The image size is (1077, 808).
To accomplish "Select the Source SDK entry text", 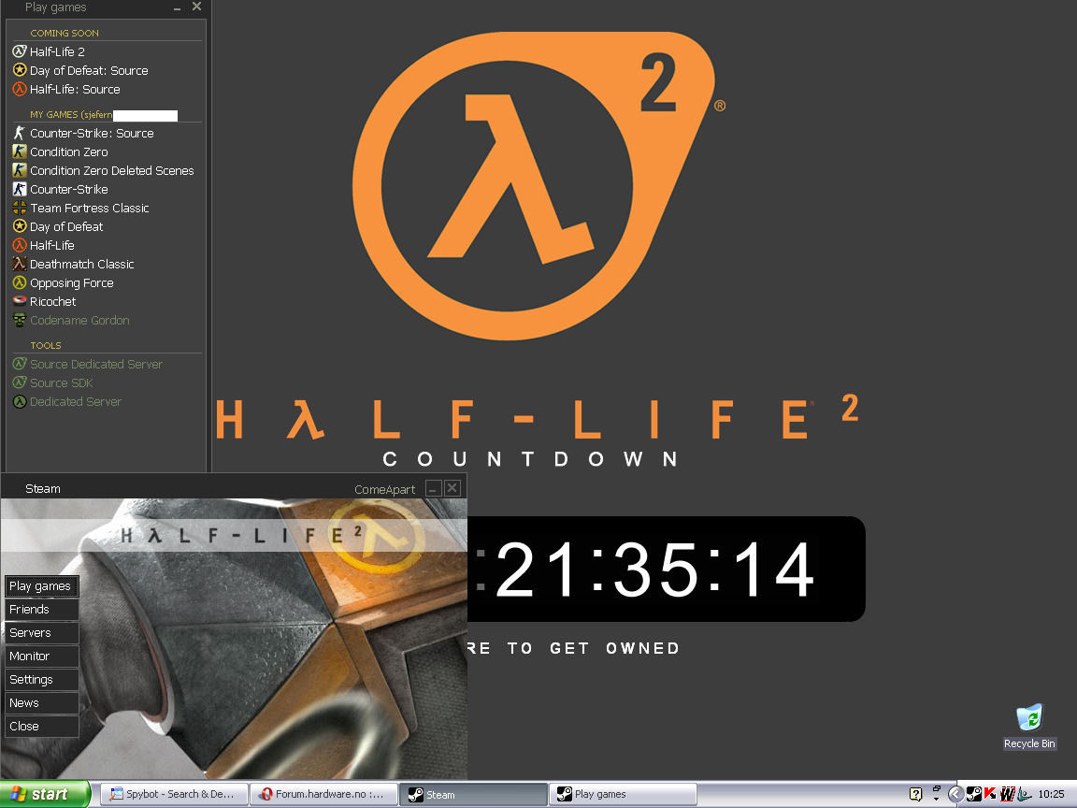I will 61,382.
